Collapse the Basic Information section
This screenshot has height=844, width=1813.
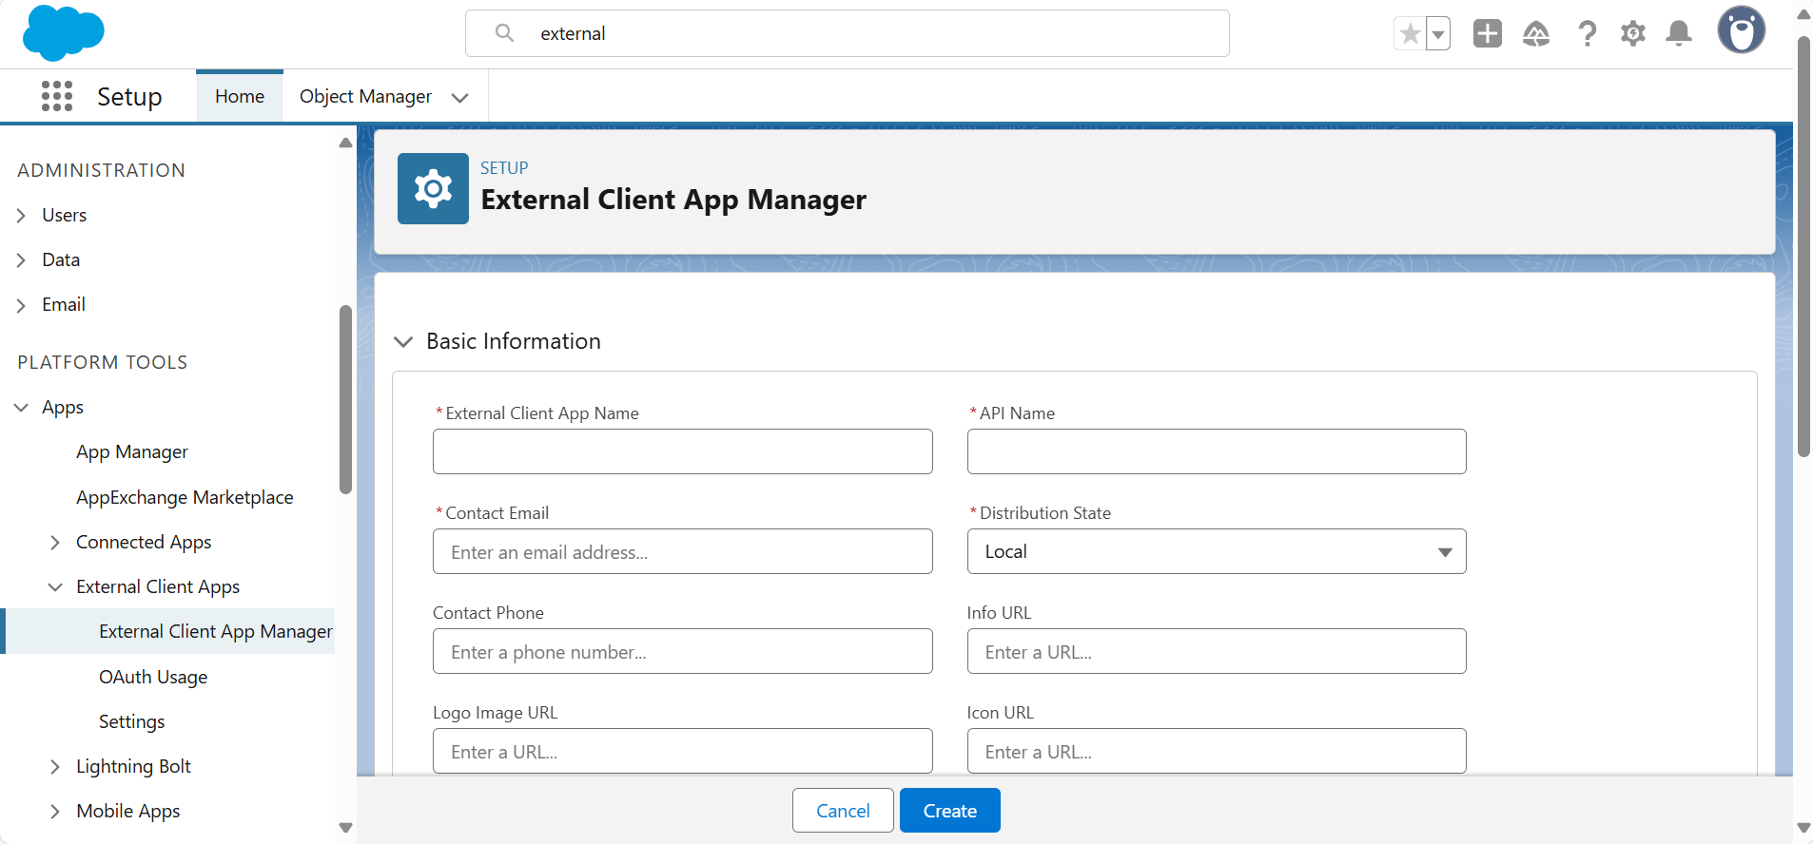(x=403, y=341)
